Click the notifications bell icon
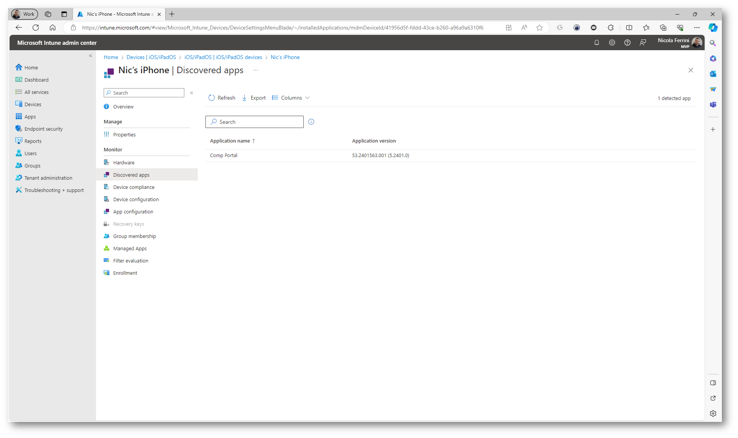738x438 pixels. pos(597,43)
